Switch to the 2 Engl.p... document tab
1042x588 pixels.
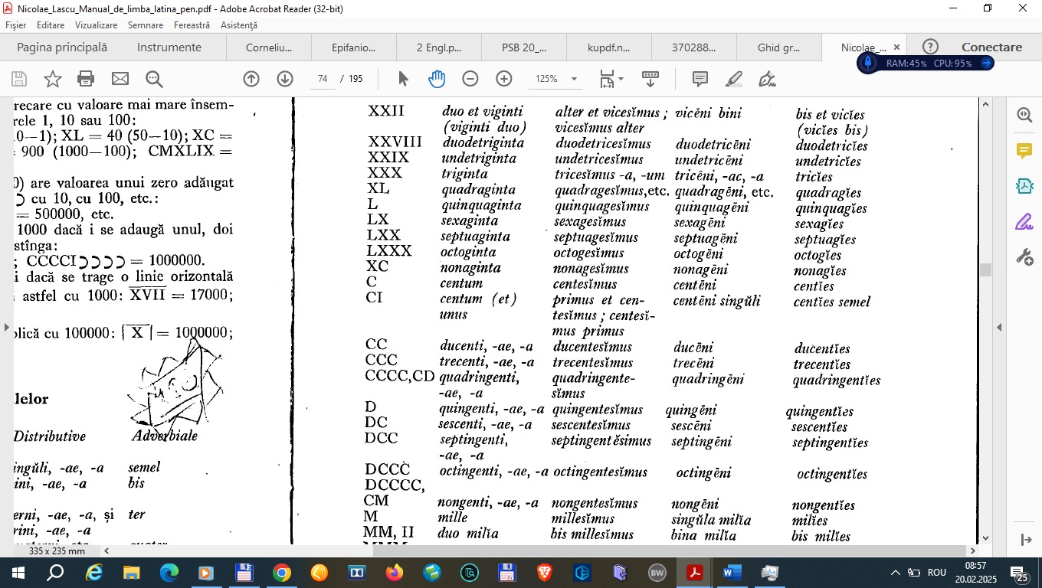tap(439, 47)
